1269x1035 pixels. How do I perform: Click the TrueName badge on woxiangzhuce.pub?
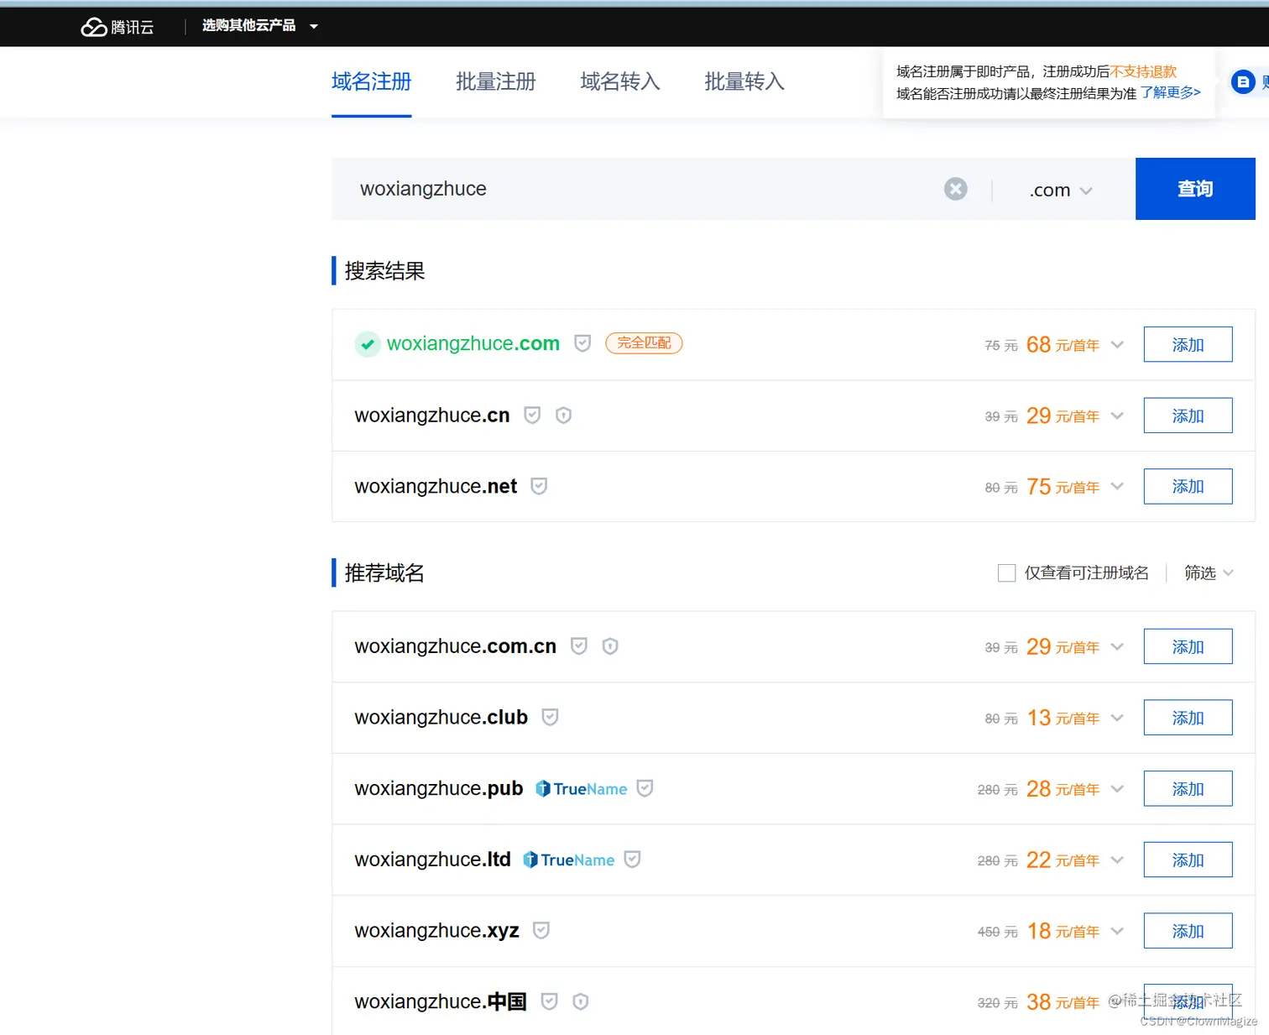point(581,788)
